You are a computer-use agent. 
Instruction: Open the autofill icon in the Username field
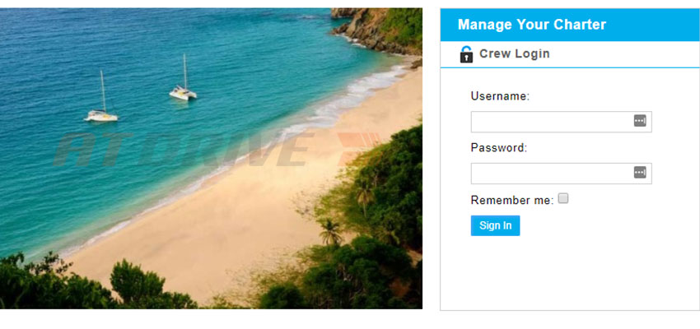tap(640, 121)
